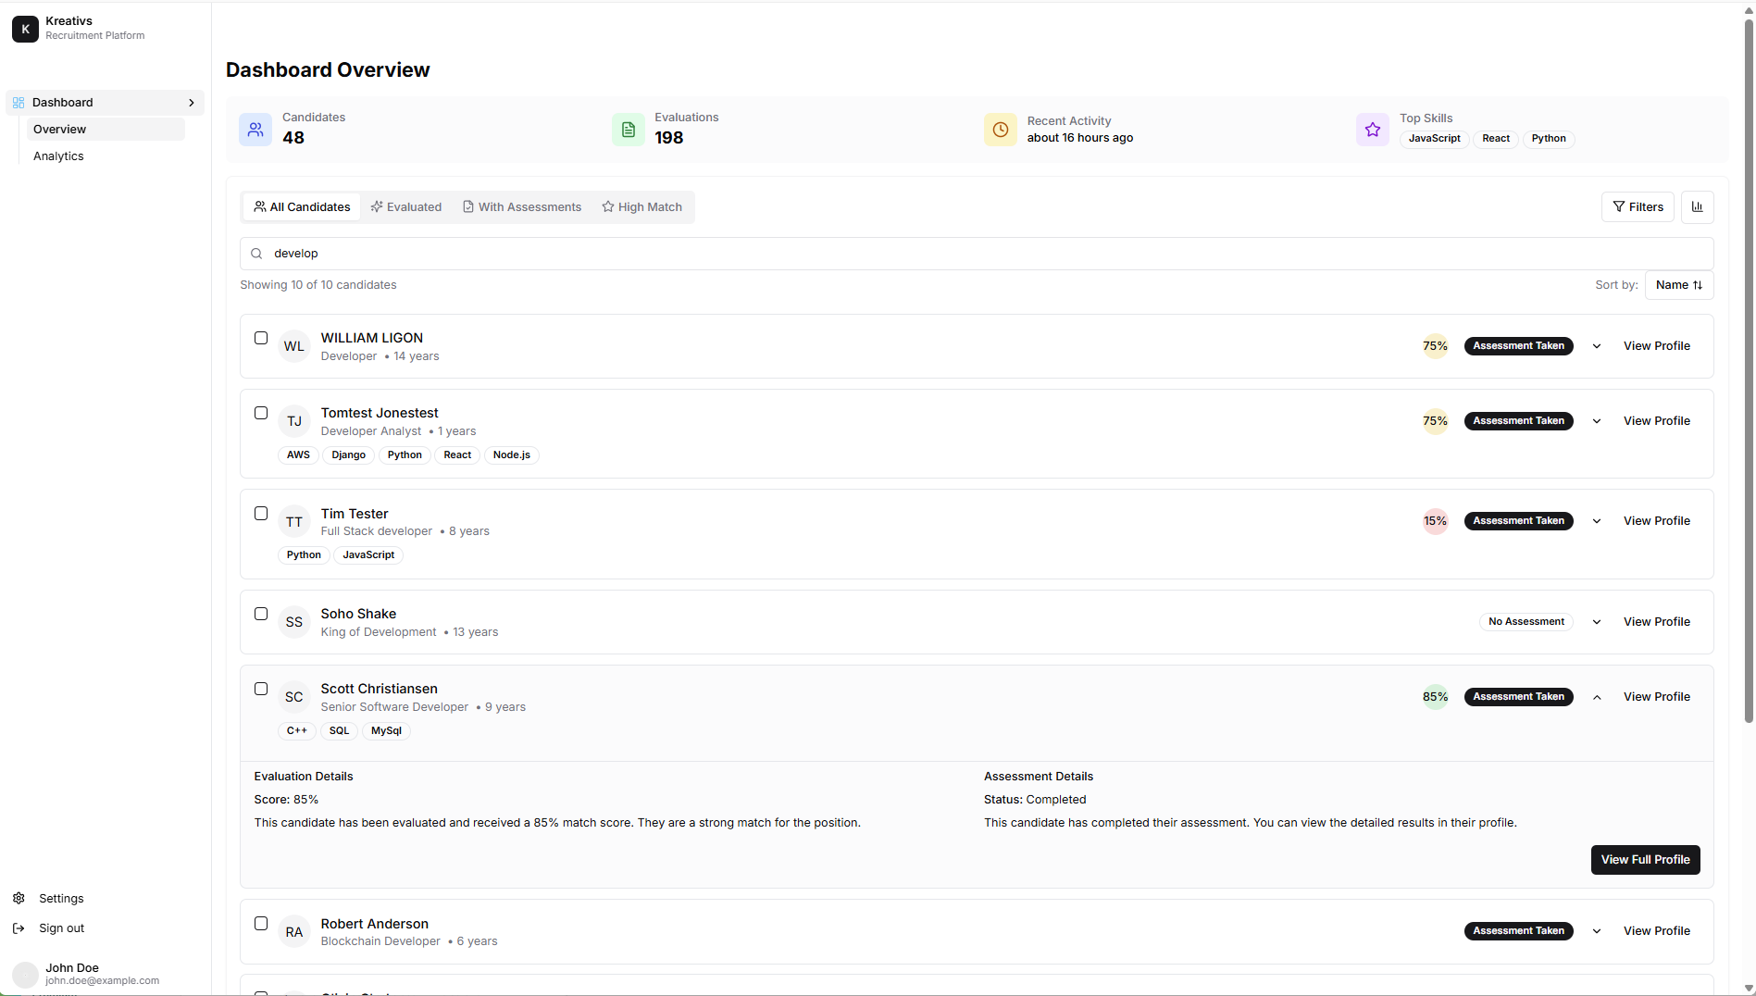The image size is (1756, 996).
Task: Select William Ligon's checkbox
Action: (261, 338)
